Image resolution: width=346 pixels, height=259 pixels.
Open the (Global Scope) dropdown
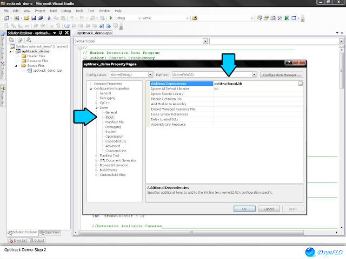coord(205,41)
